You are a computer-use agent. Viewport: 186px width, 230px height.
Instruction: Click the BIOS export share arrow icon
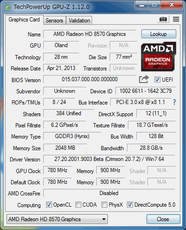pyautogui.click(x=144, y=79)
